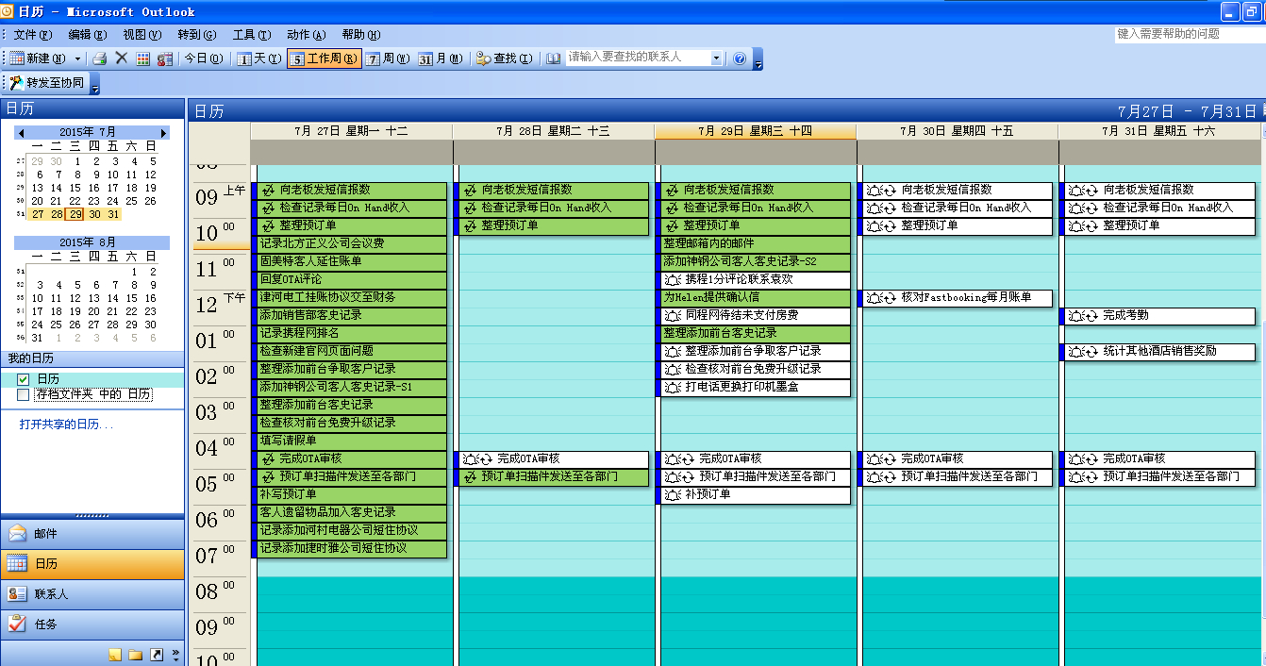Select Wednesday's 携程1分评论联系袁欢 appointment
The image size is (1266, 666).
[755, 279]
